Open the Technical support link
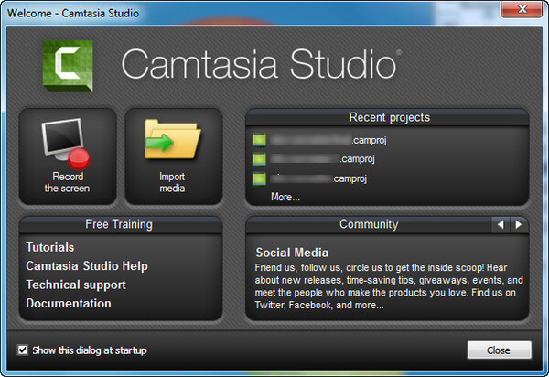This screenshot has height=377, width=549. click(x=76, y=285)
